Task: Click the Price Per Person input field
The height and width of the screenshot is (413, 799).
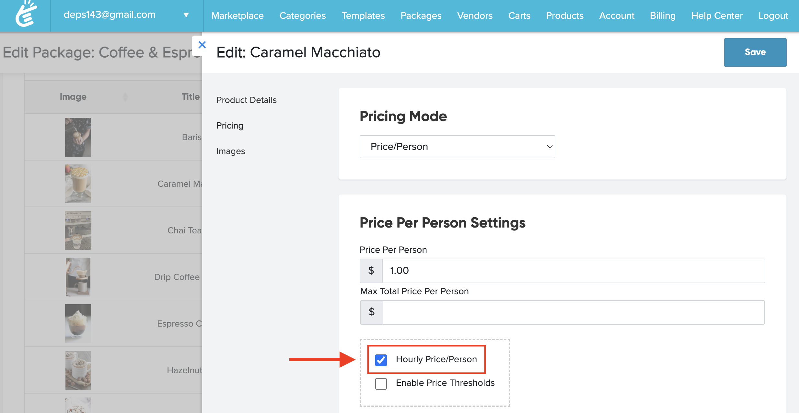Action: point(573,271)
